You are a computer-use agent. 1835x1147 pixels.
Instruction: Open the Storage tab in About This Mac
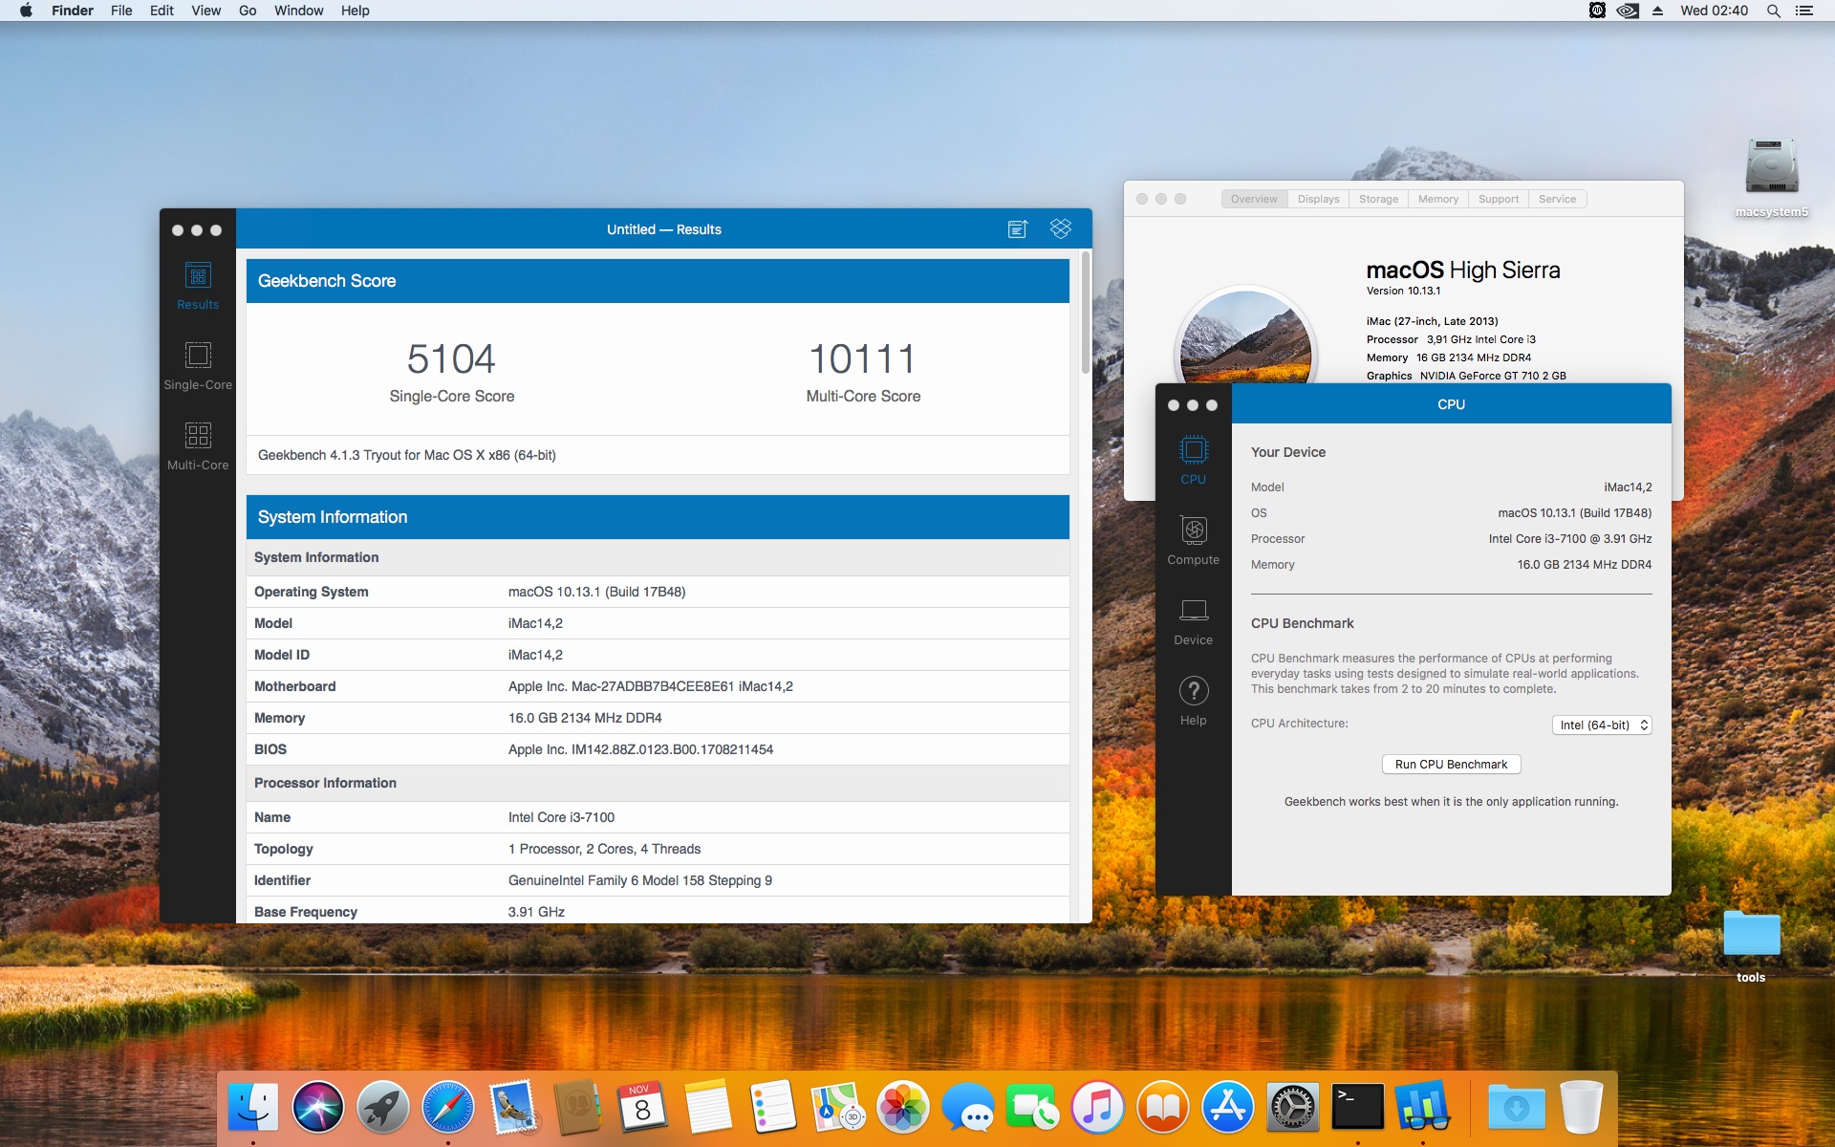[x=1378, y=199]
